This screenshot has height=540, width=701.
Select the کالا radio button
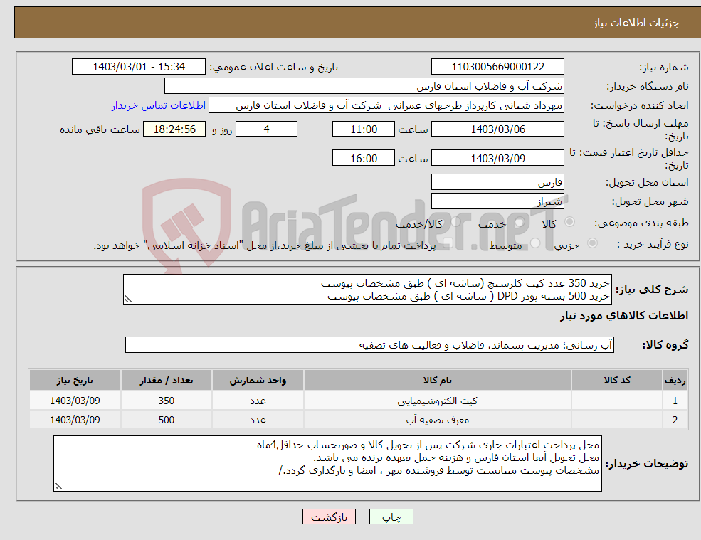pyautogui.click(x=569, y=222)
